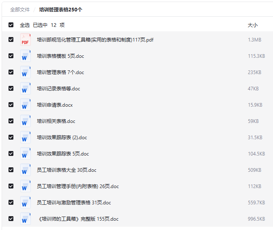The width and height of the screenshot is (273, 230).
Task: Click the 59KB size value
Action: click(253, 121)
